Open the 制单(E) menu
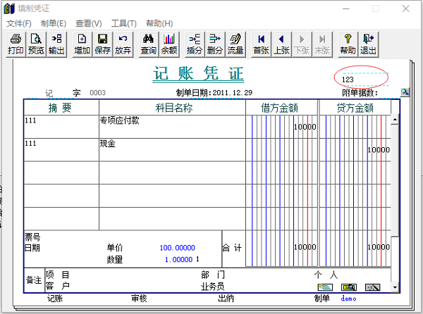The image size is (423, 314). [54, 24]
